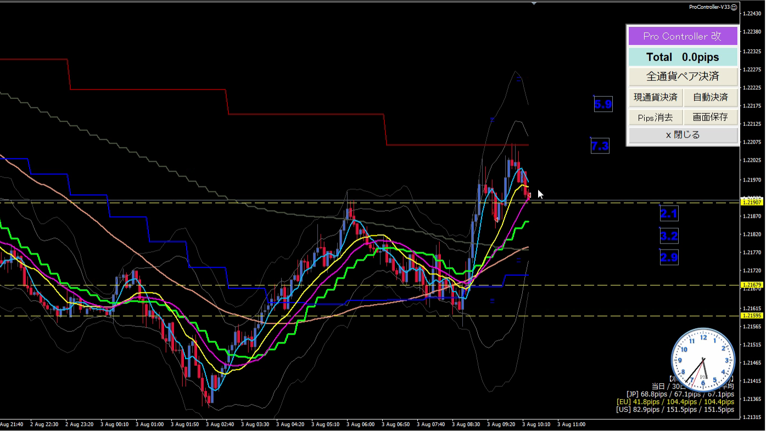766x431 pixels.
Task: Select the 2.1 pips label
Action: [x=669, y=213]
